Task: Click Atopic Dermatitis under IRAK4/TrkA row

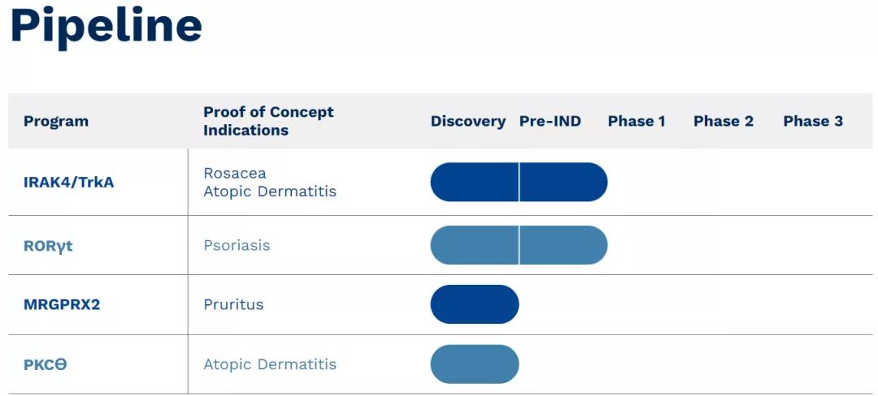Action: tap(270, 192)
